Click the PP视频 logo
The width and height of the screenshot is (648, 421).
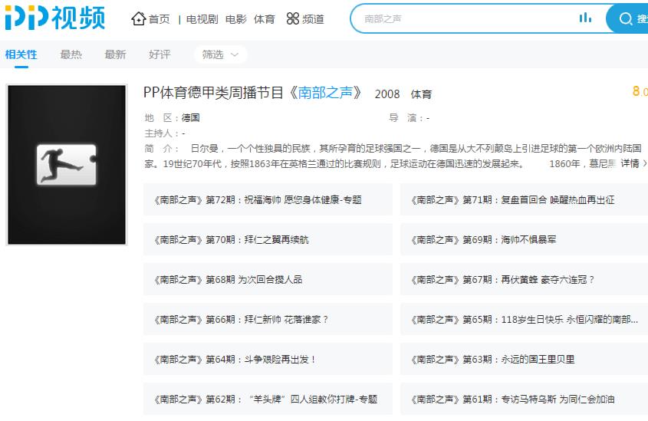[x=55, y=18]
